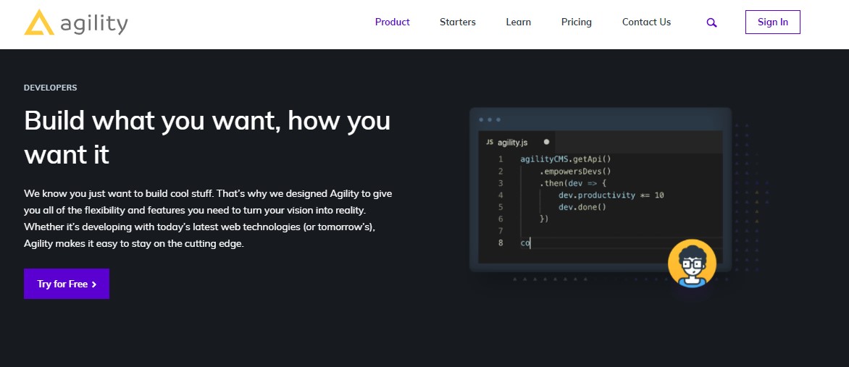Click the developer avatar illustration
The width and height of the screenshot is (849, 367).
692,263
